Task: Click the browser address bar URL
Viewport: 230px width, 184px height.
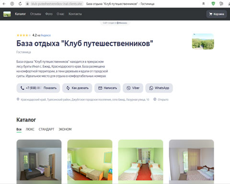Action: [x=57, y=4]
